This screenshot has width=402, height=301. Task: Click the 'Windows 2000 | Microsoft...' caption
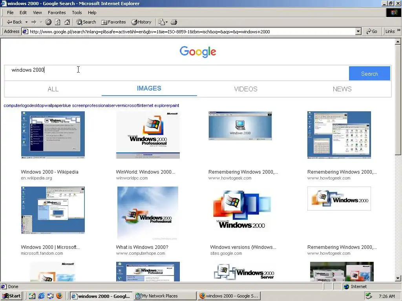50,247
